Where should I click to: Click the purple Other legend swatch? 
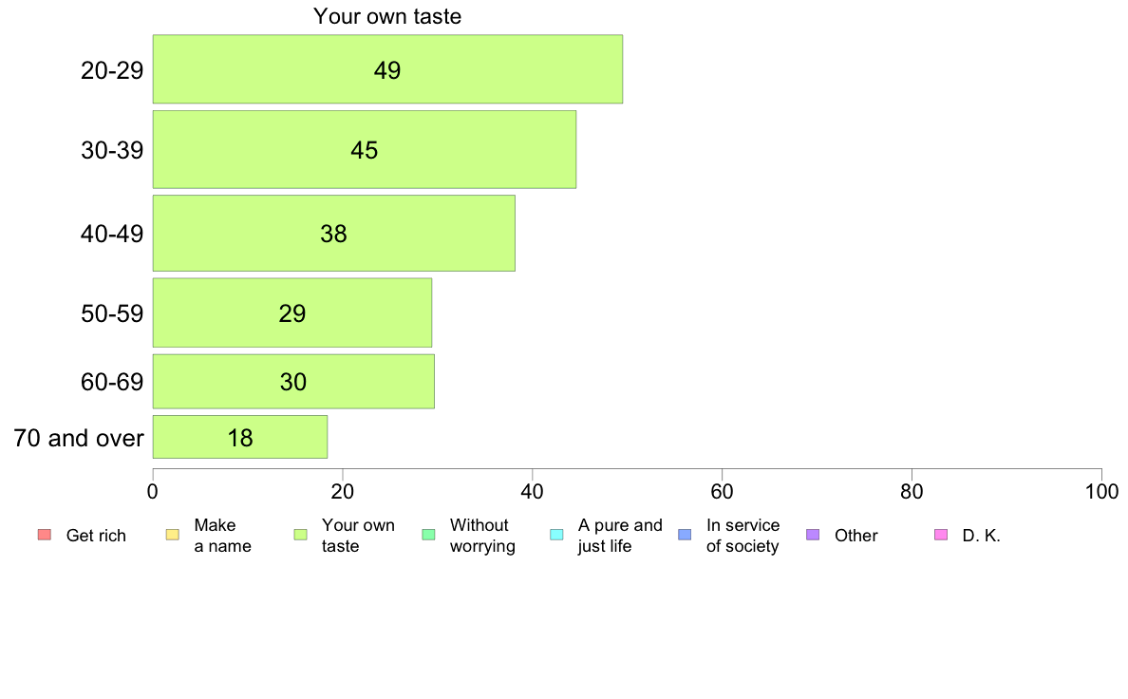[x=813, y=535]
